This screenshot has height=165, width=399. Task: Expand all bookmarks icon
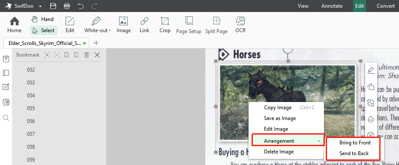[47, 55]
